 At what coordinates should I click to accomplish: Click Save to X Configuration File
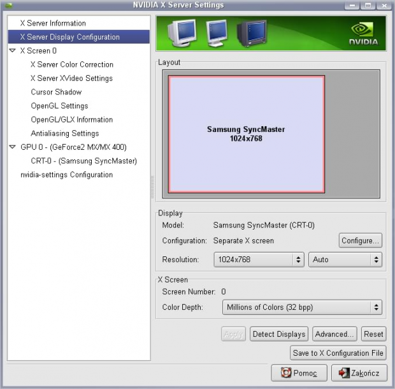338,353
